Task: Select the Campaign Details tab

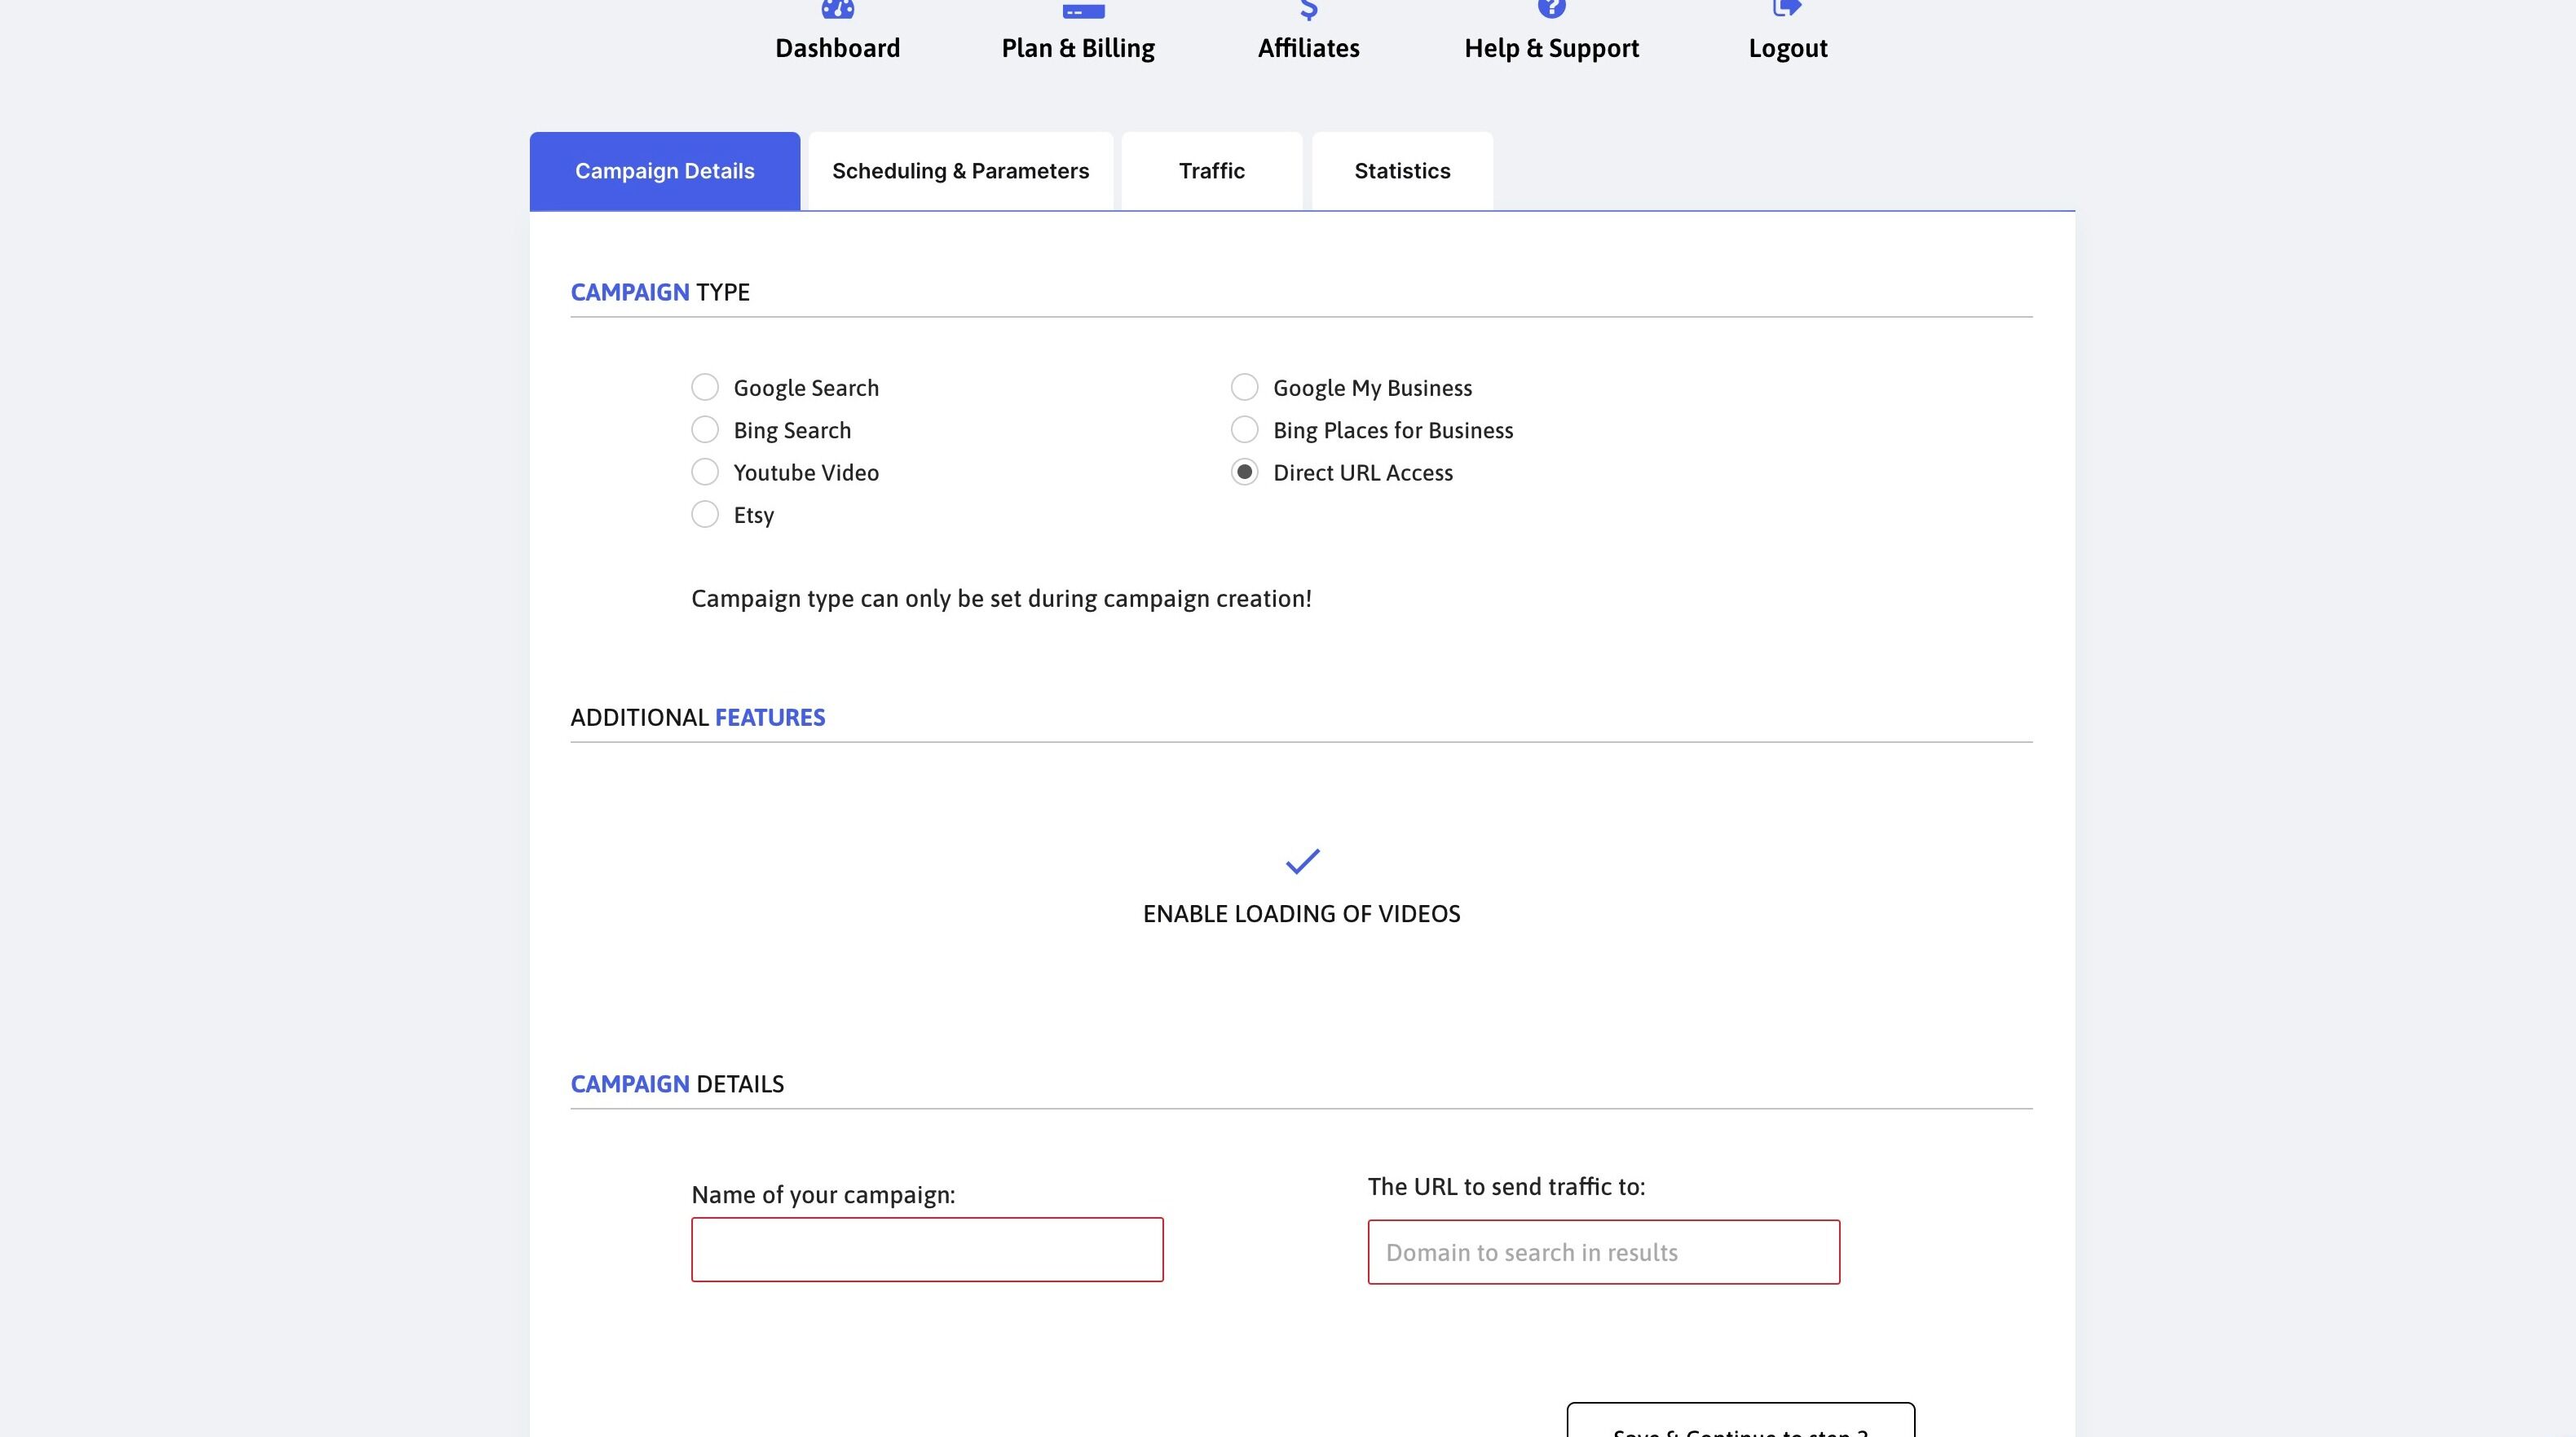Action: [x=665, y=171]
